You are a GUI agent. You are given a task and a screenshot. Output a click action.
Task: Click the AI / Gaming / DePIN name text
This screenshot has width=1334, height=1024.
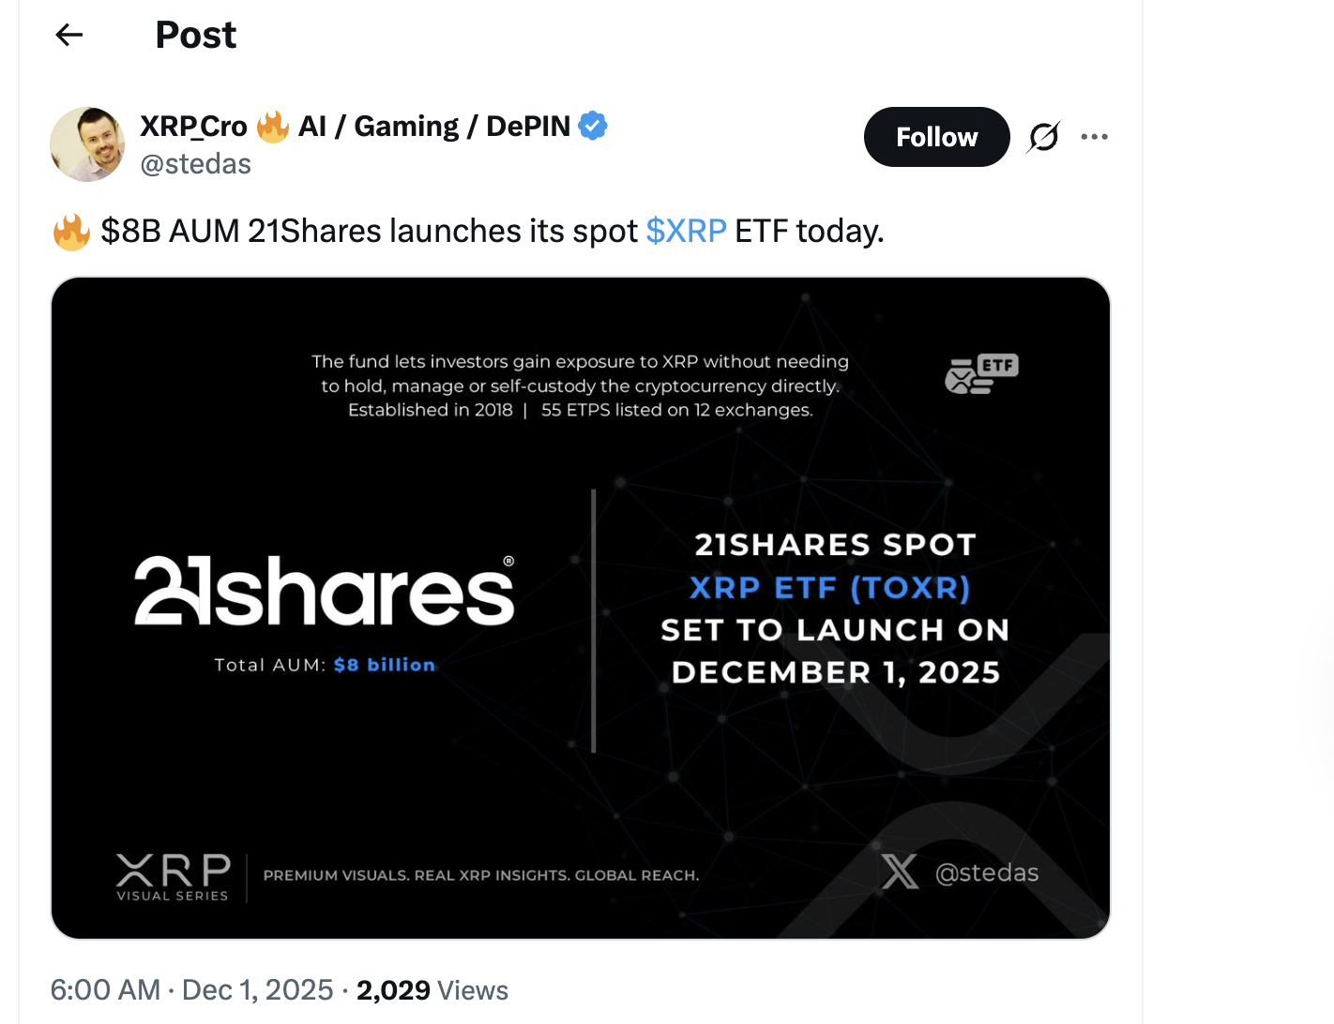click(432, 125)
